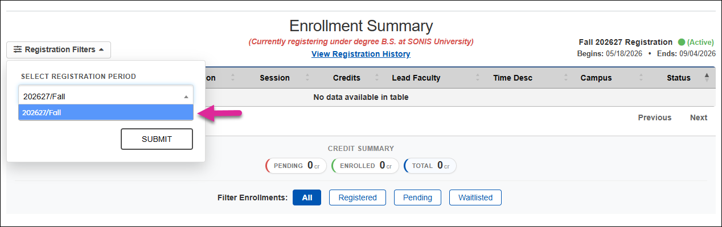Sort by the Time Desc column header
Viewport: 722px width, 227px height.
click(x=512, y=78)
